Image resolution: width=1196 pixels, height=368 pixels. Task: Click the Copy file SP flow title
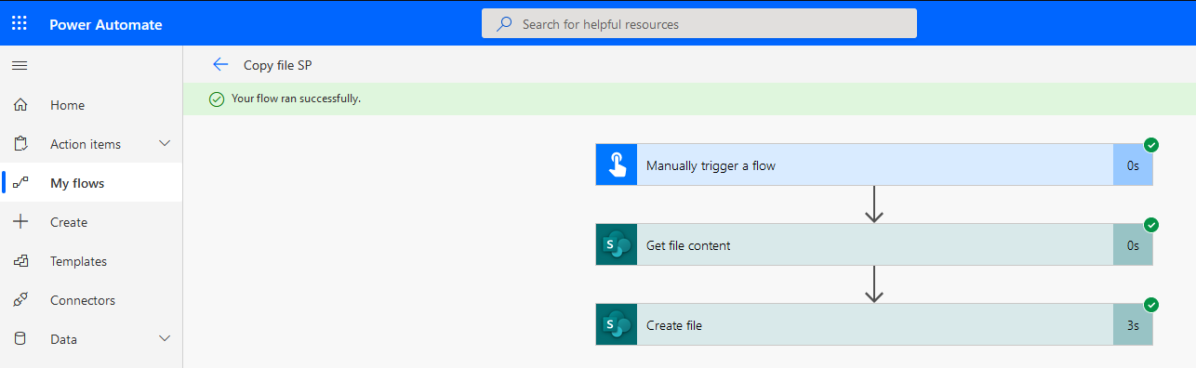277,65
